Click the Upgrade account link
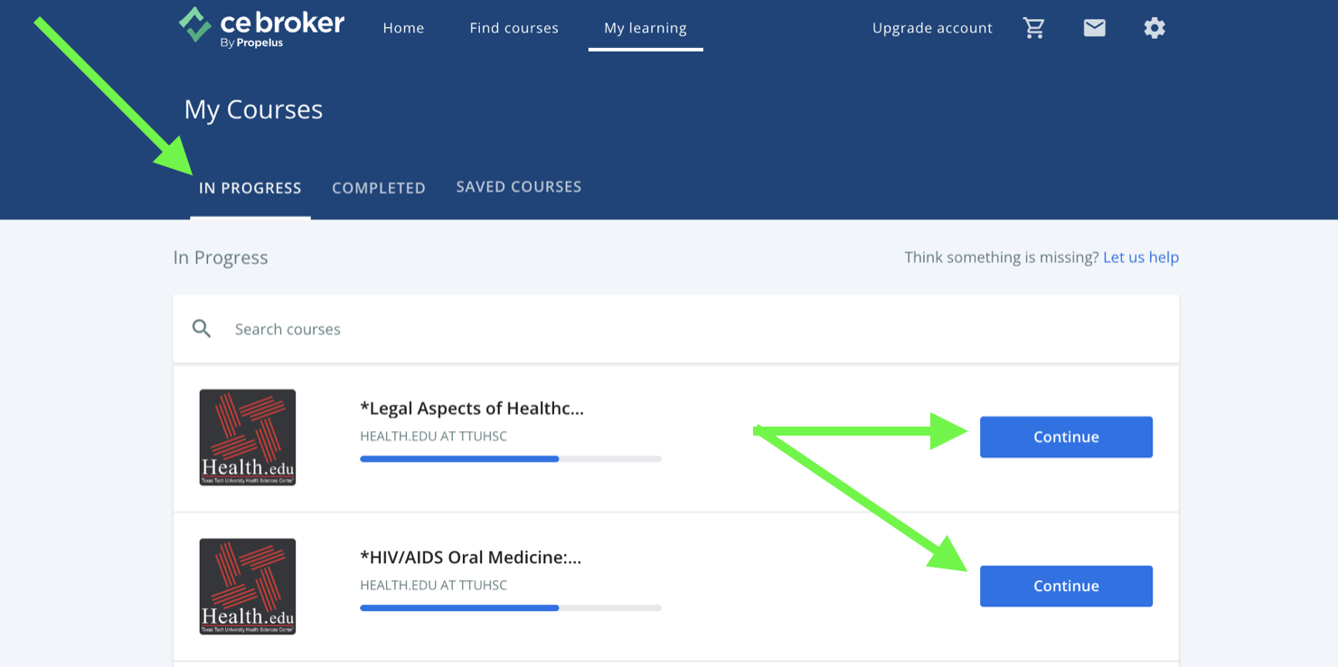1338x667 pixels. [932, 28]
